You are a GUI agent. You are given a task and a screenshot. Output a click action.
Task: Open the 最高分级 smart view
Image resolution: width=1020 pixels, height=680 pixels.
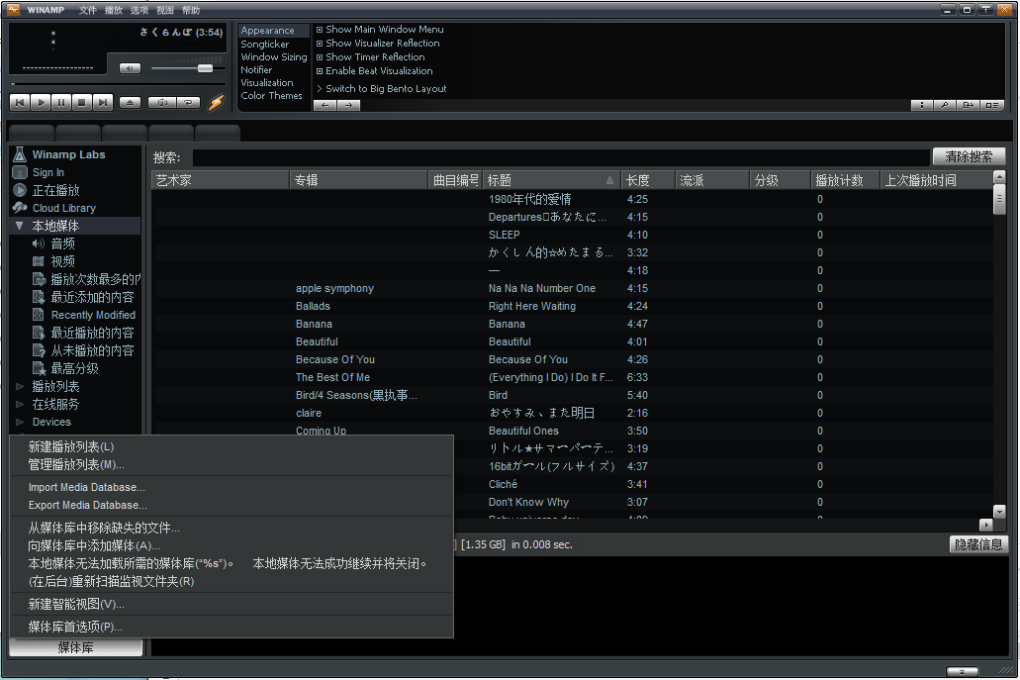point(75,368)
